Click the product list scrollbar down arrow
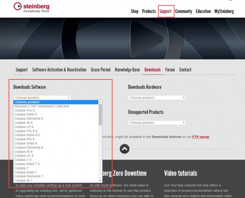This screenshot has height=198, width=245. (100, 181)
